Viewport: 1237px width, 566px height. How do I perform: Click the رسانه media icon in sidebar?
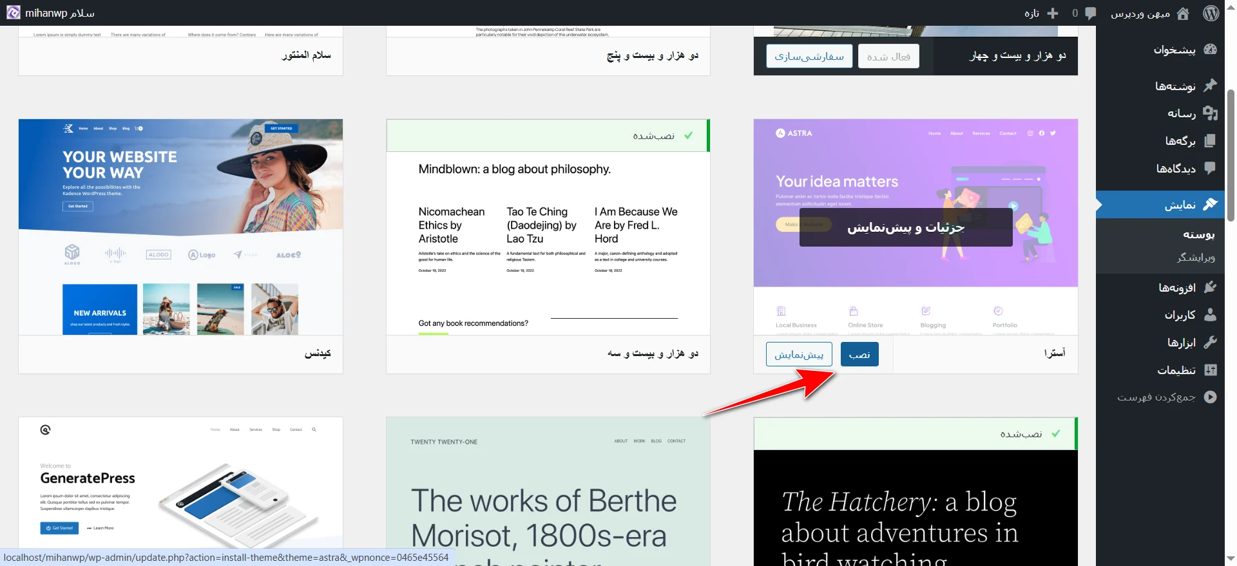tap(1210, 113)
